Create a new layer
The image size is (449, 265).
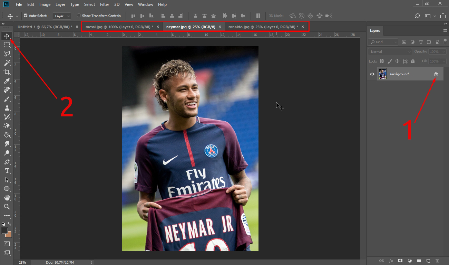(428, 261)
